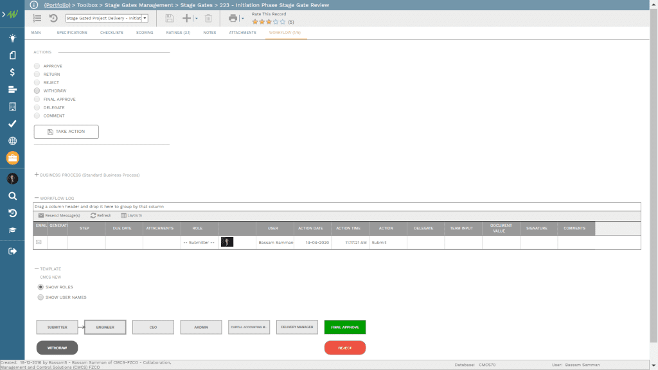Switch to the Checklists tab

click(111, 32)
